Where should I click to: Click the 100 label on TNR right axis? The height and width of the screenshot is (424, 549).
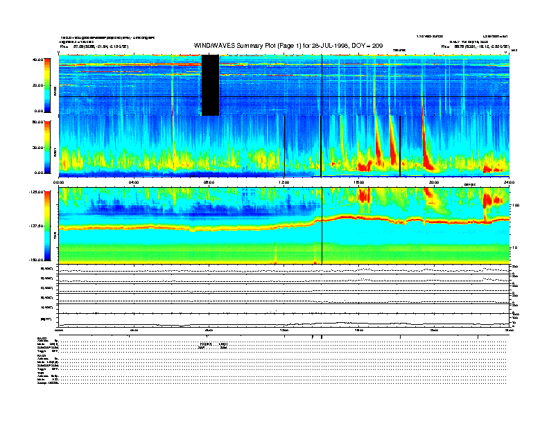point(516,205)
